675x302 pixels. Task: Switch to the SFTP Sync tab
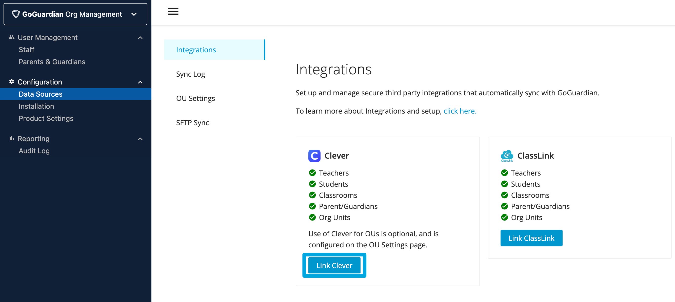coord(193,122)
